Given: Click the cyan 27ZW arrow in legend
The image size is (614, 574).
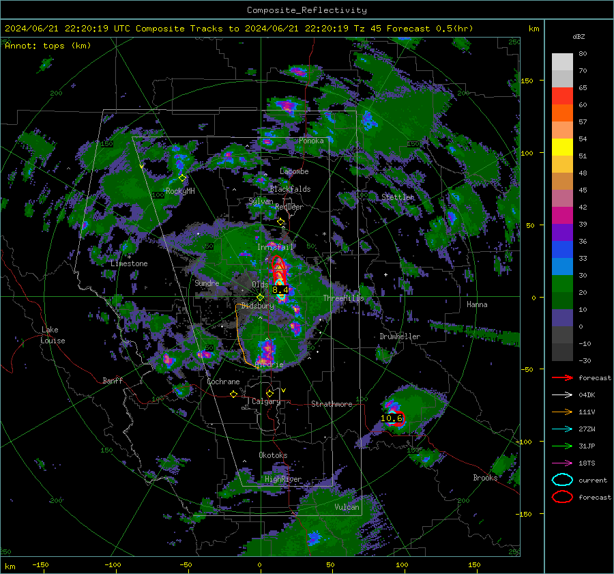Looking at the screenshot, I should pyautogui.click(x=562, y=429).
